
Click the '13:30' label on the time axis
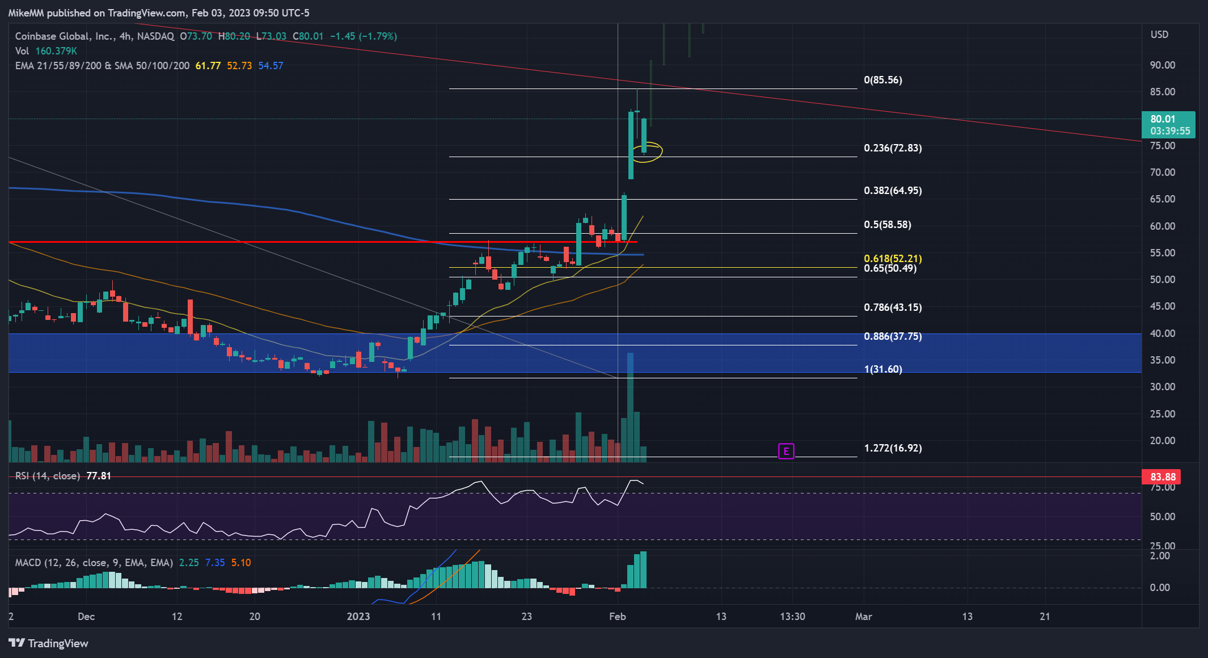[x=792, y=617]
